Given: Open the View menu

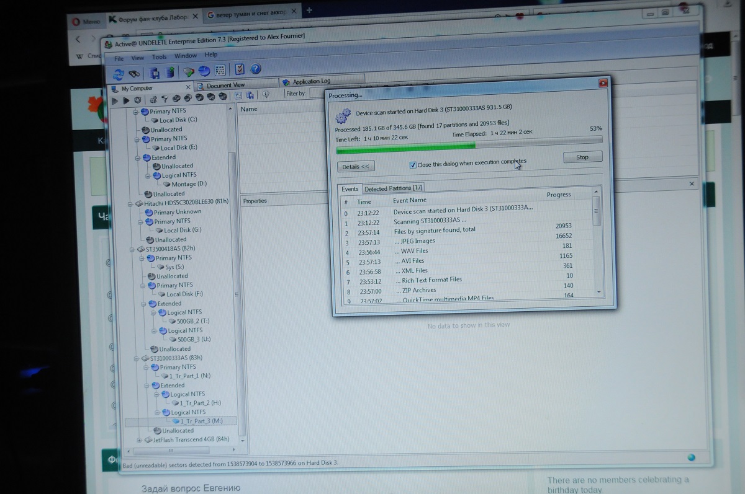Looking at the screenshot, I should (x=138, y=58).
